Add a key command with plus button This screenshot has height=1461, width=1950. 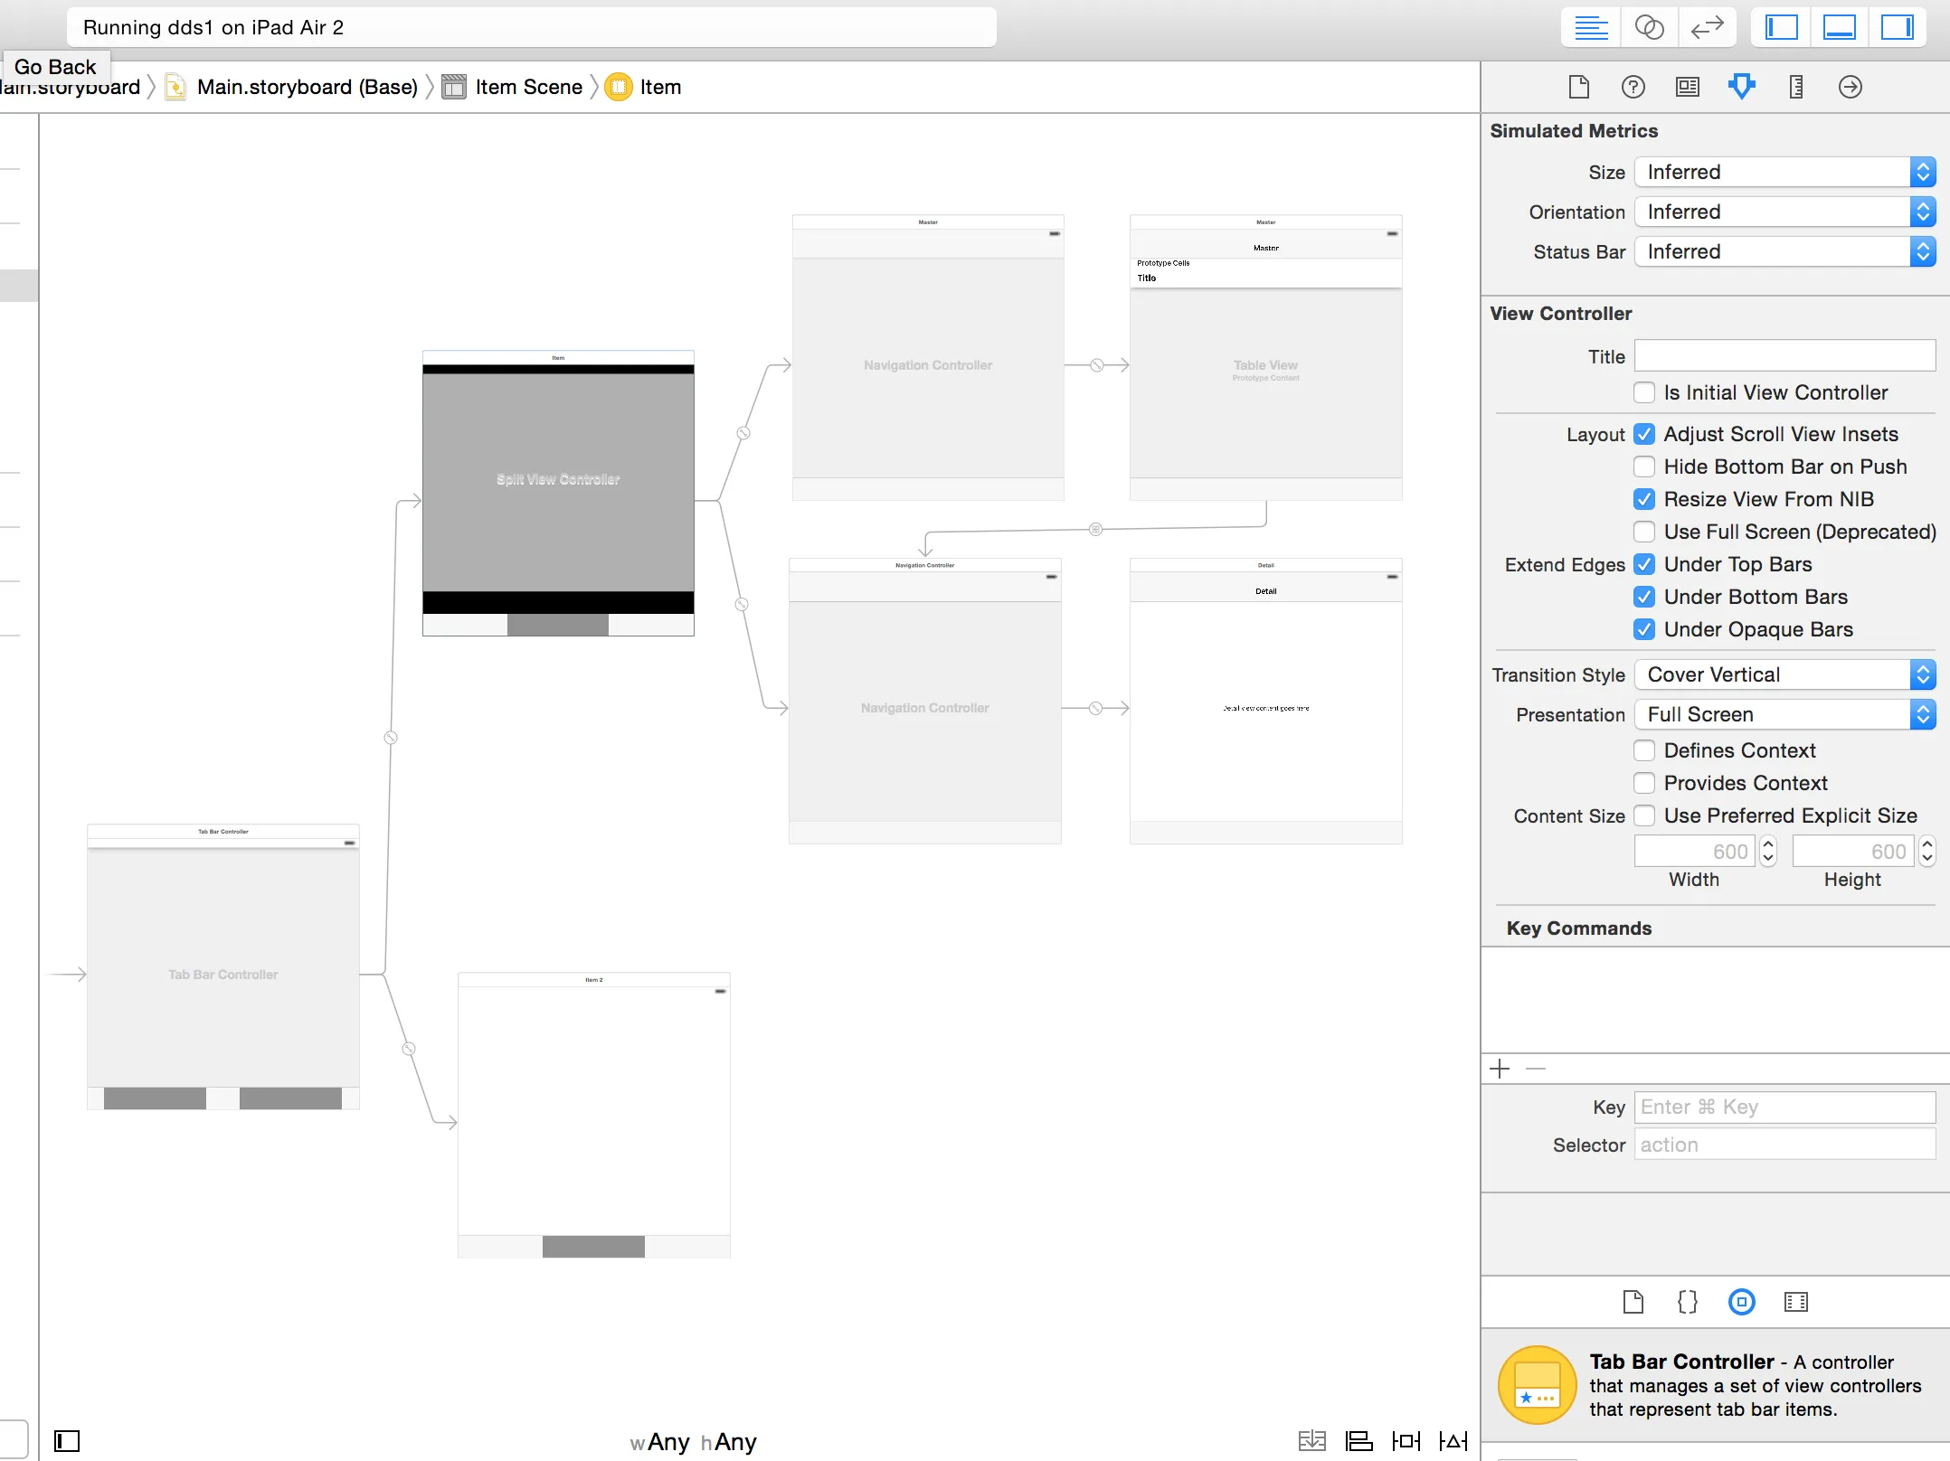[1500, 1069]
